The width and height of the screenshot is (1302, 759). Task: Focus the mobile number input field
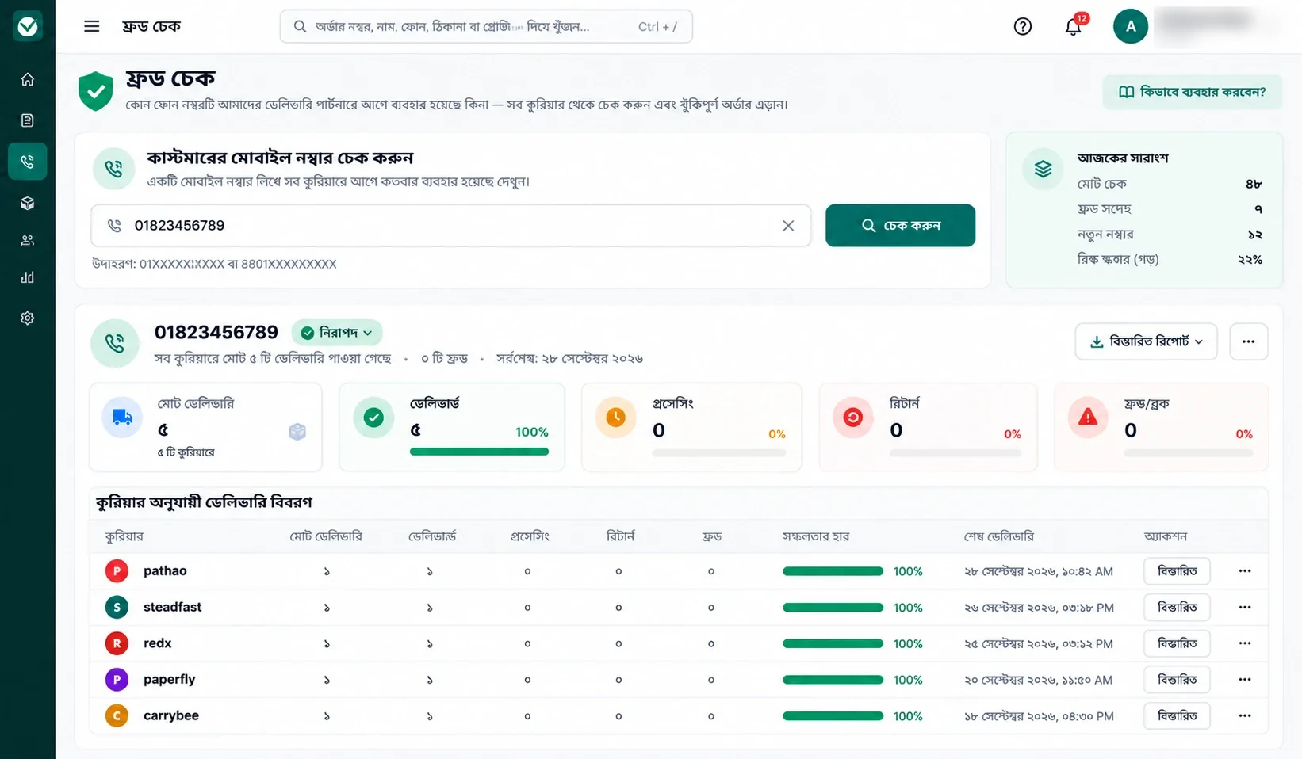coord(450,226)
